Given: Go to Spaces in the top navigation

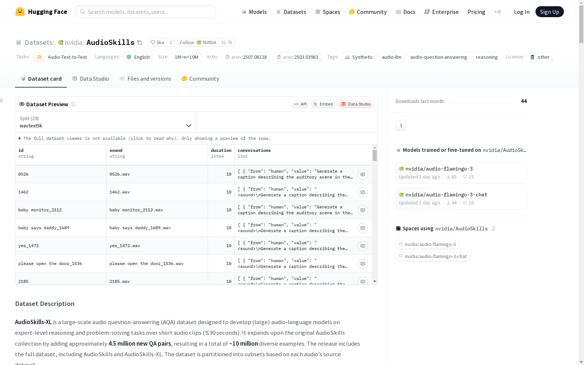Looking at the screenshot, I should [328, 12].
